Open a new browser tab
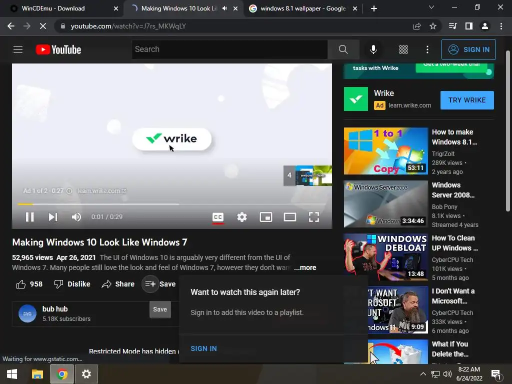The image size is (512, 384). (374, 8)
